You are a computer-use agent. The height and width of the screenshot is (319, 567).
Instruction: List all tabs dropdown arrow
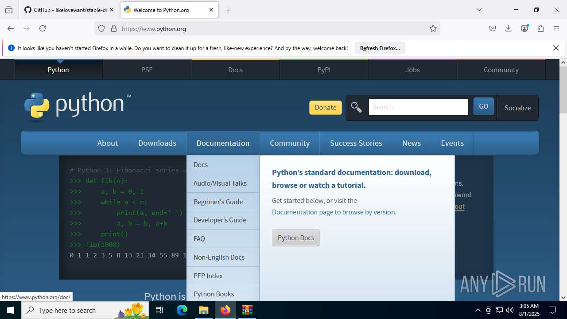pyautogui.click(x=479, y=10)
